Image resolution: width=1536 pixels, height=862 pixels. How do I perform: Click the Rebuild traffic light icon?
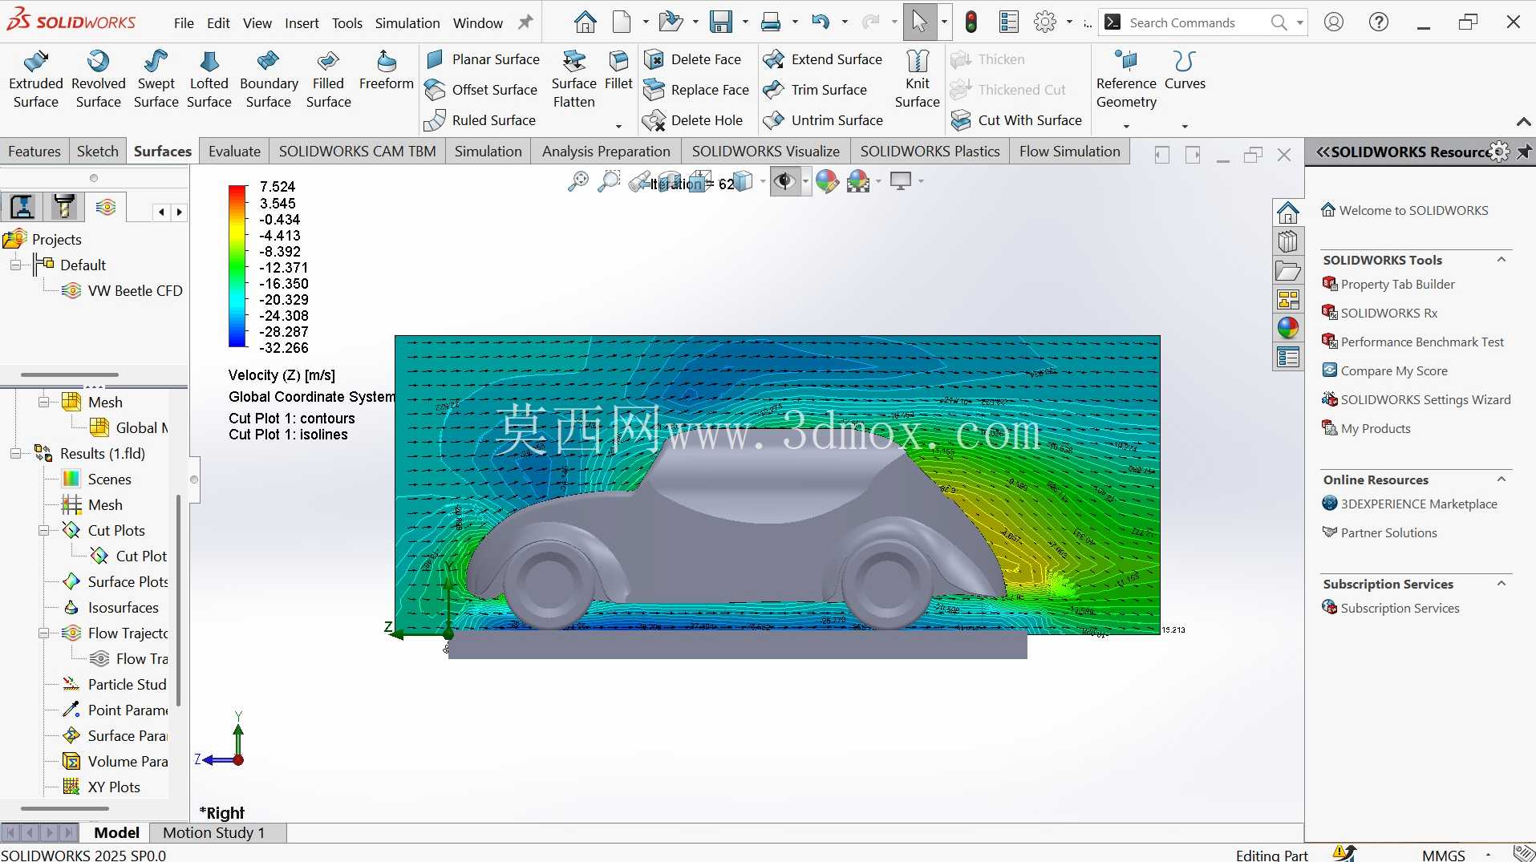pos(971,22)
